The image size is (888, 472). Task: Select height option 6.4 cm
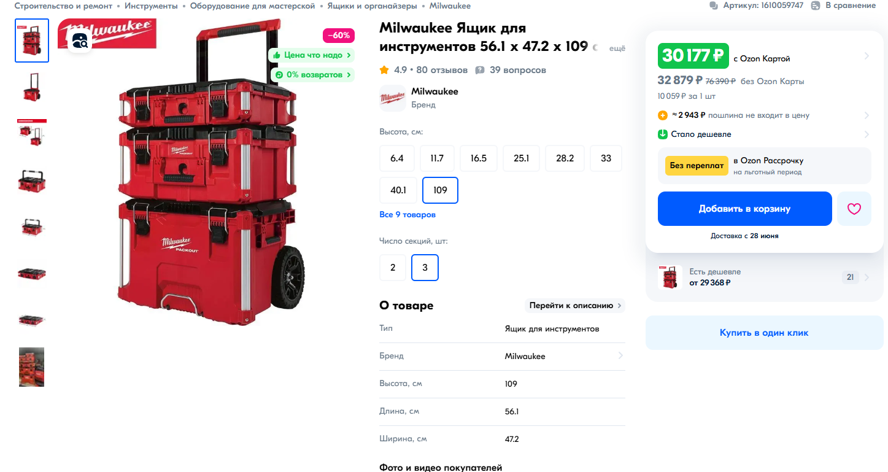[397, 158]
